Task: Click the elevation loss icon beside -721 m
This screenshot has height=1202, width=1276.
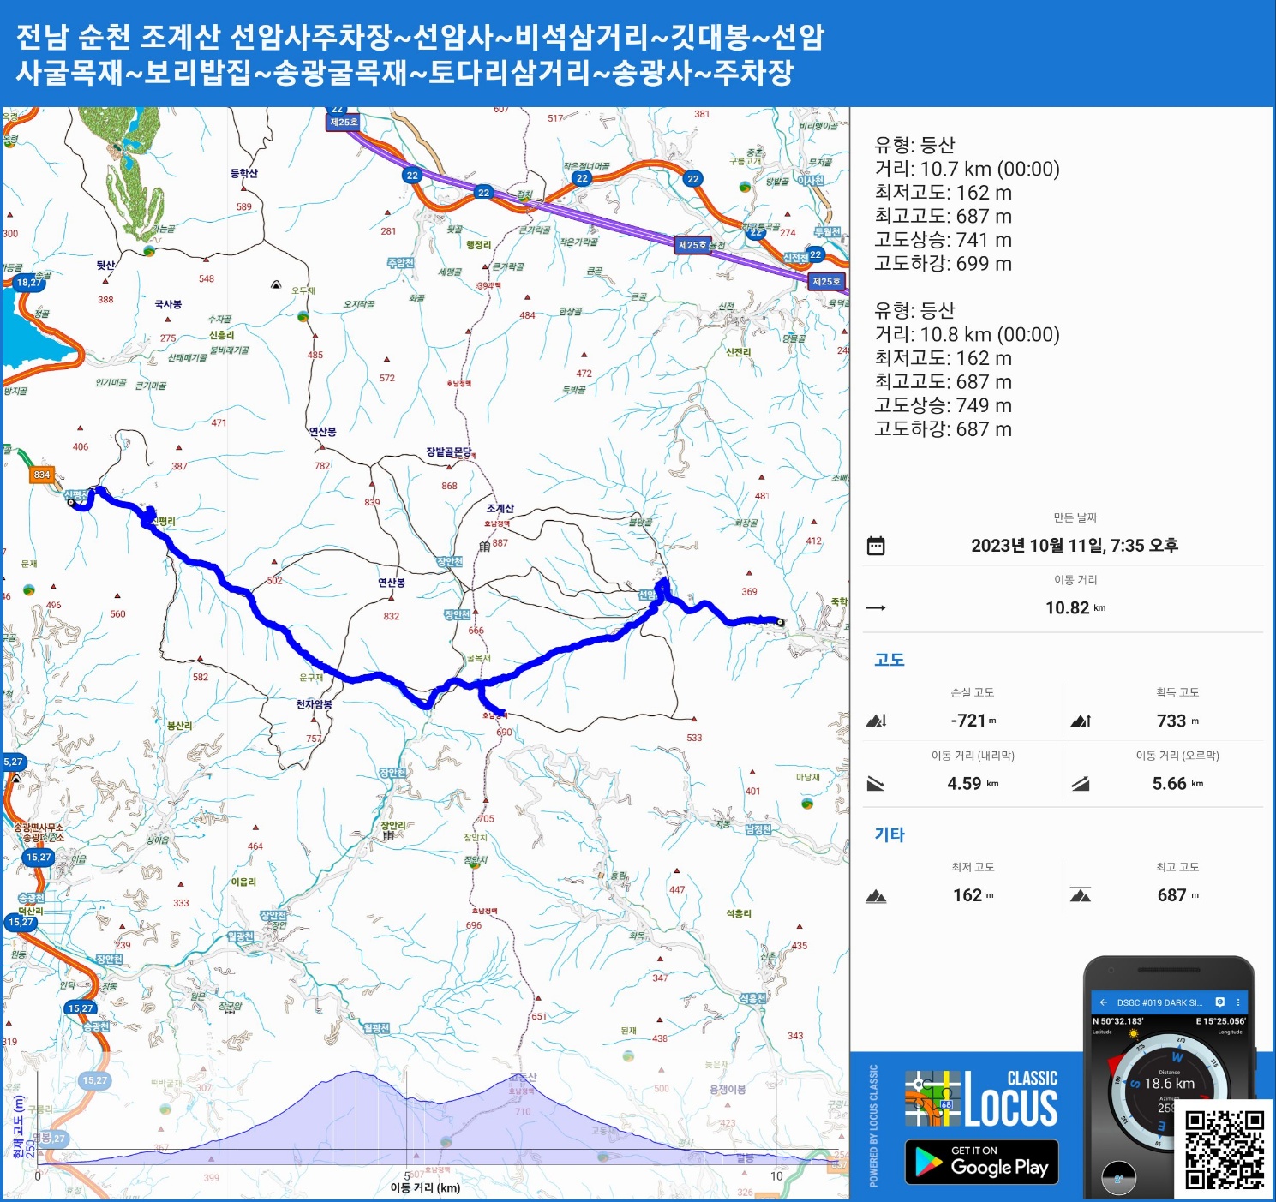Action: coord(875,721)
